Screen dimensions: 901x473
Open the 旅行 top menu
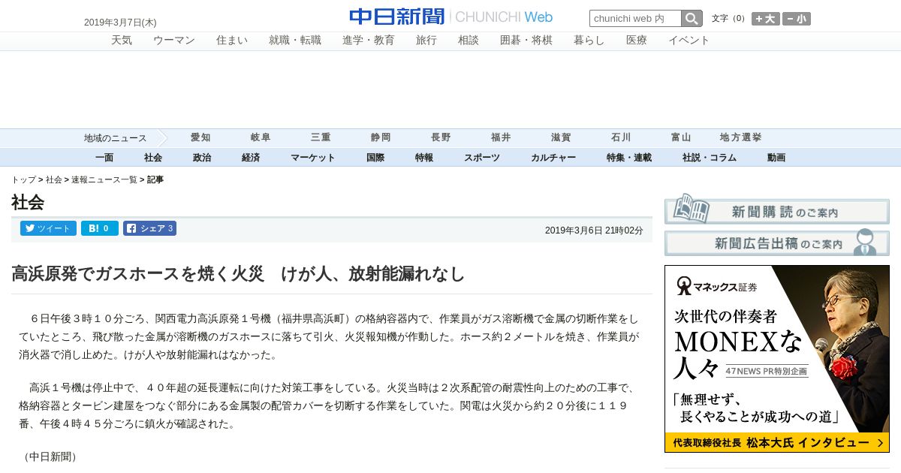tap(426, 41)
